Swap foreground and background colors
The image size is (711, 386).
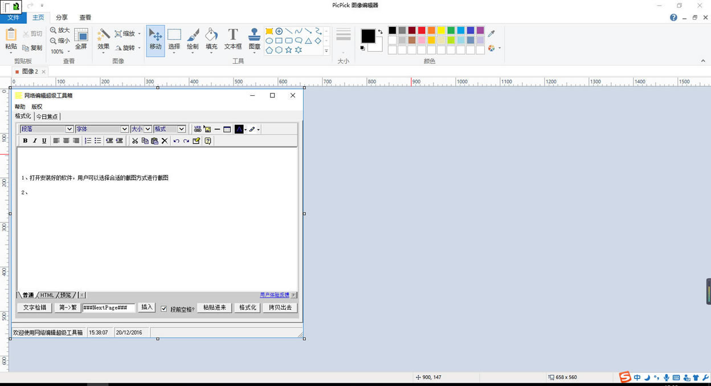(380, 32)
